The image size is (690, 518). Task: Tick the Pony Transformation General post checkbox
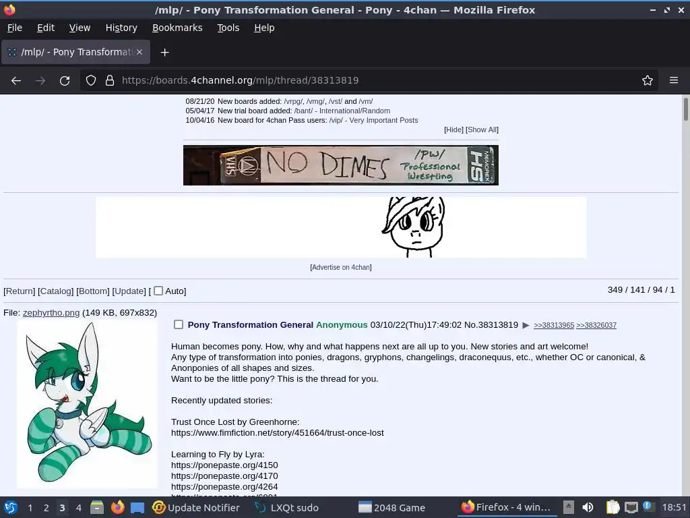pos(178,324)
